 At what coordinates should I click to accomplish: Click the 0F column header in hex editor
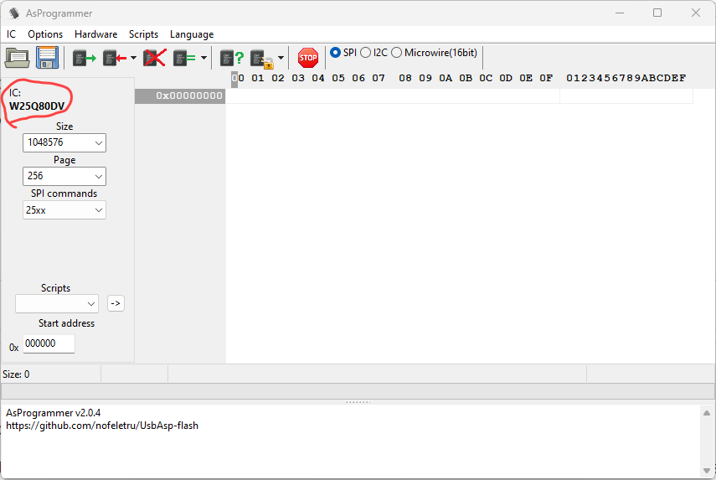point(546,78)
